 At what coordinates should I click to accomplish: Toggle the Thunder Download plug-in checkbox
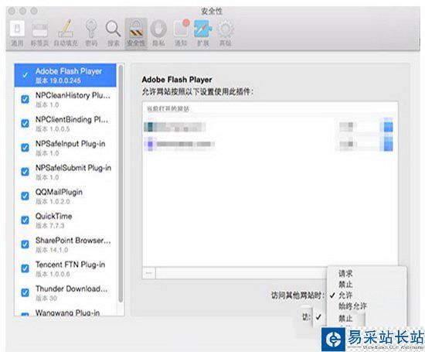pyautogui.click(x=25, y=292)
